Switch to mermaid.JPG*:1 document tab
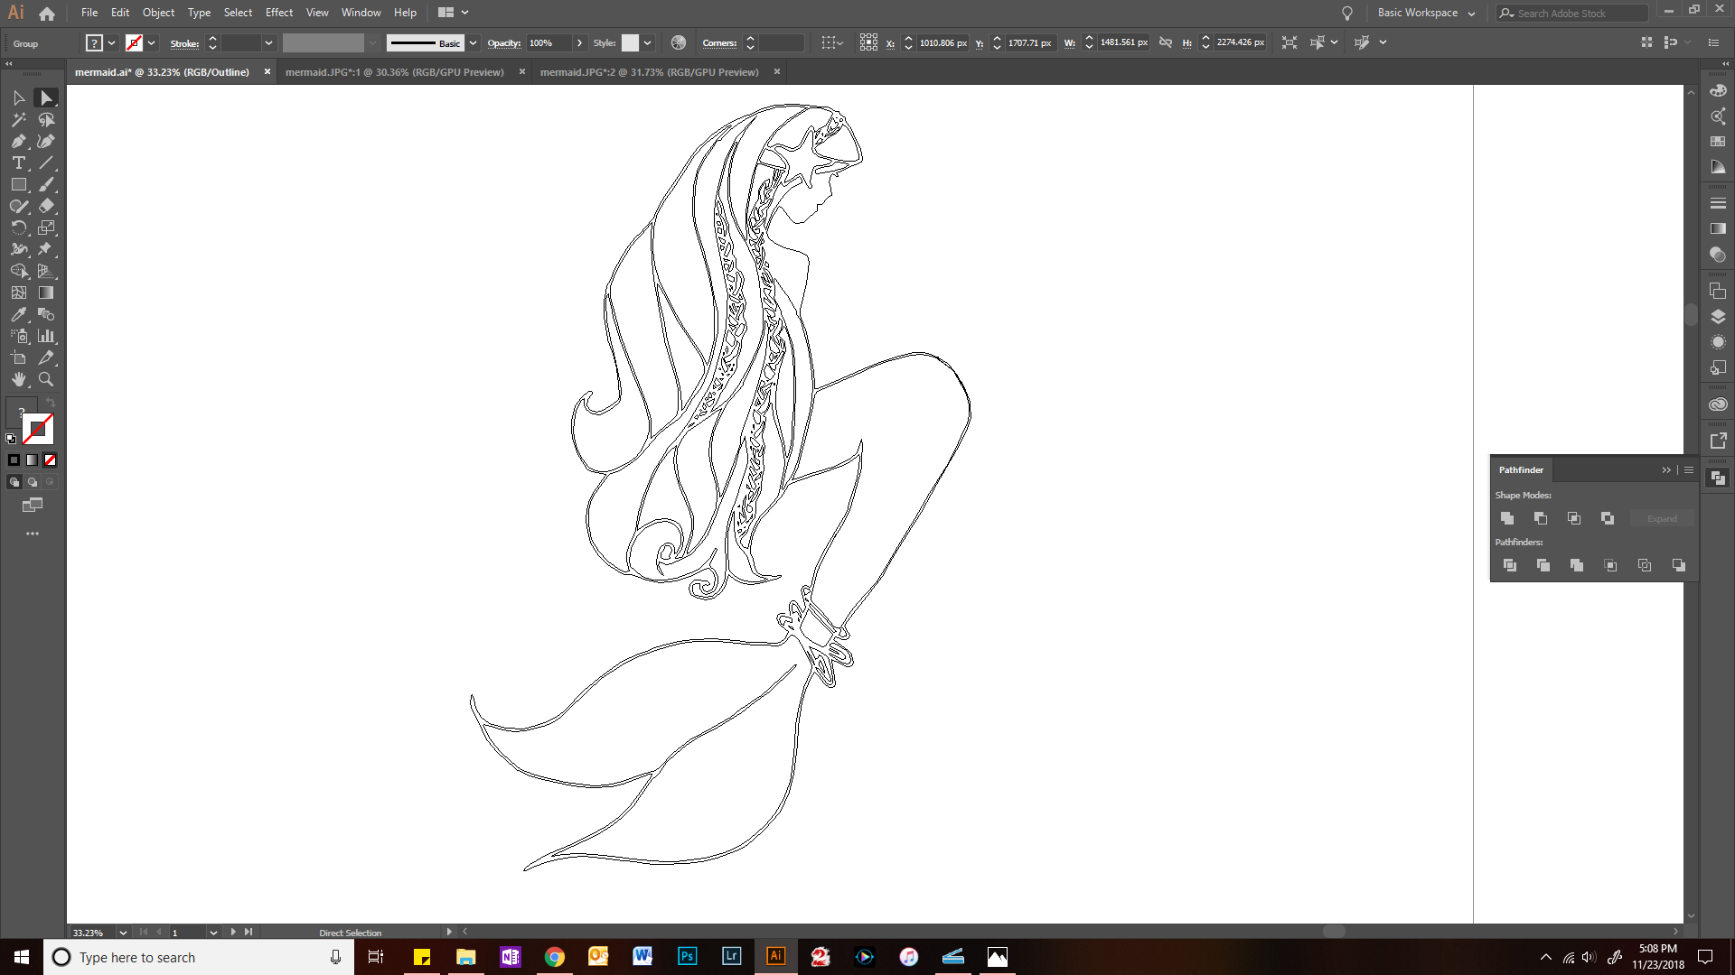The width and height of the screenshot is (1735, 975). pos(394,72)
